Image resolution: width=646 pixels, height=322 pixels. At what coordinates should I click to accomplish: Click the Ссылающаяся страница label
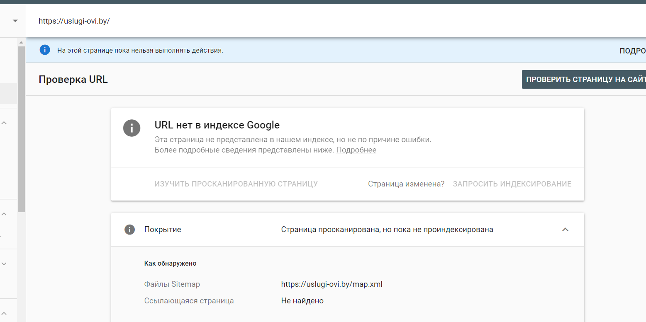pos(189,301)
